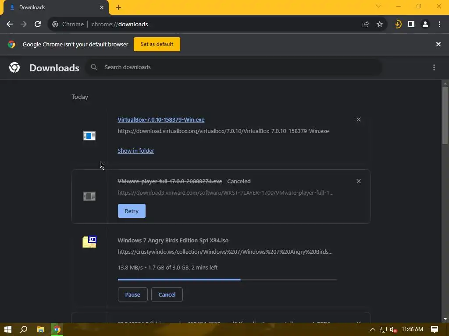The width and height of the screenshot is (449, 336).
Task: Click the crustywindo.ws download URL
Action: point(225,252)
